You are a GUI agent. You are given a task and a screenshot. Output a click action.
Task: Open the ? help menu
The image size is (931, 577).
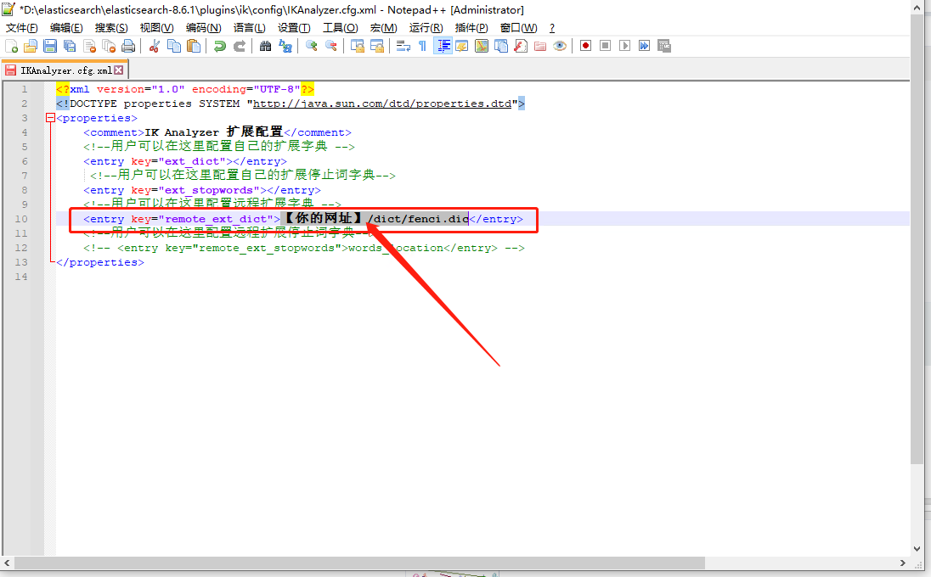point(552,28)
